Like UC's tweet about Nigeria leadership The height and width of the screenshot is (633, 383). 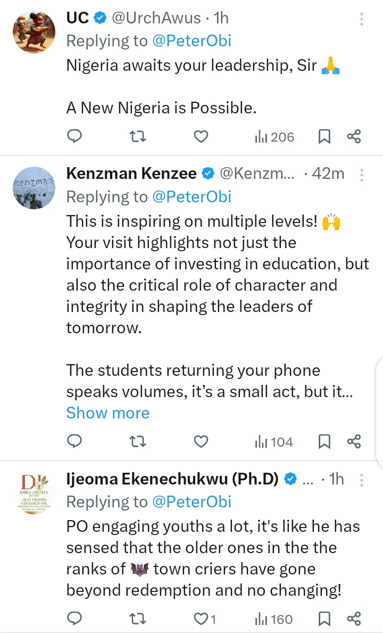201,137
